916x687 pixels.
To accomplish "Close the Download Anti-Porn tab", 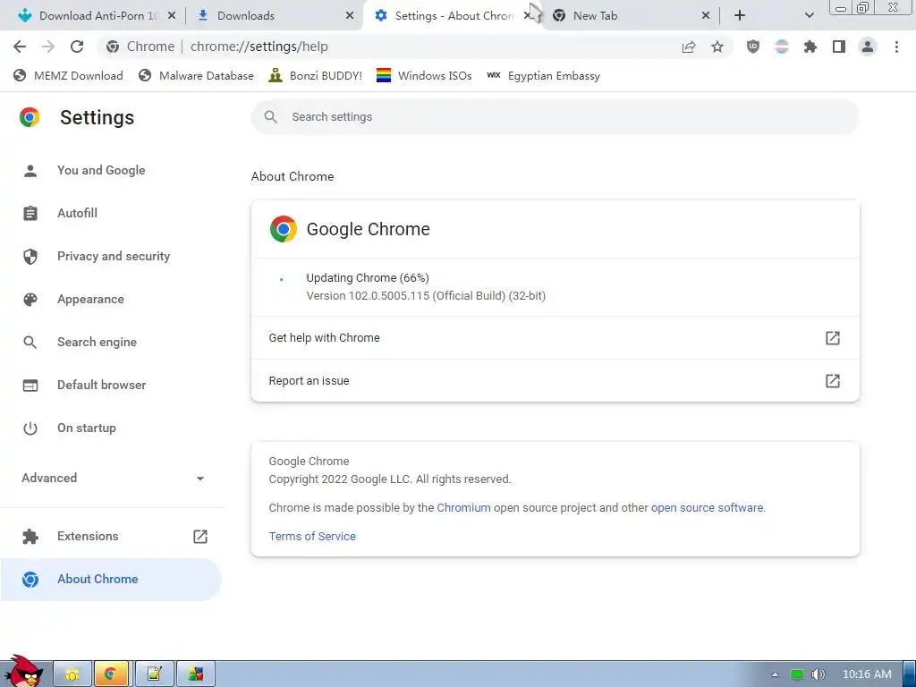I will 172,16.
